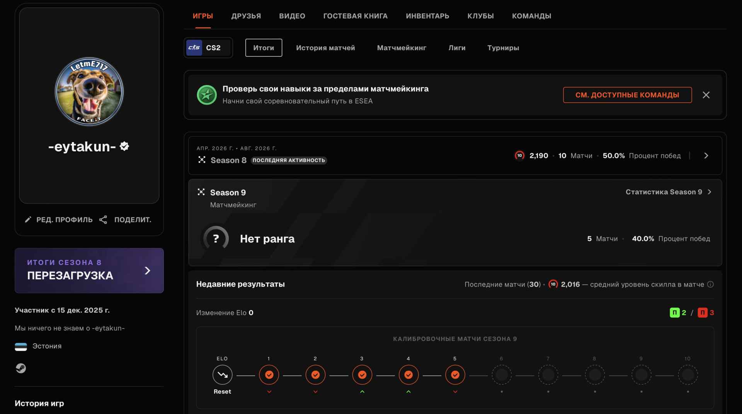Click the Итоги button
The height and width of the screenshot is (414, 742).
point(264,48)
